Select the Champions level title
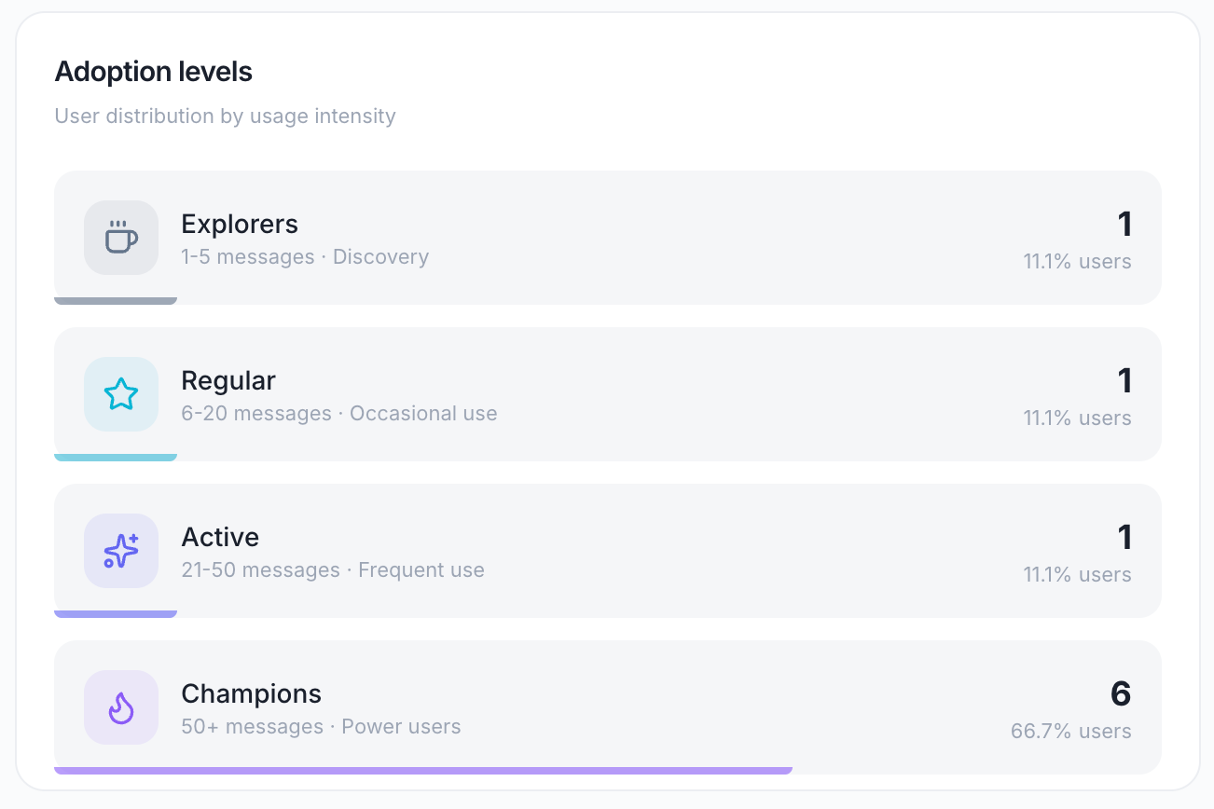1214x809 pixels. 251,693
